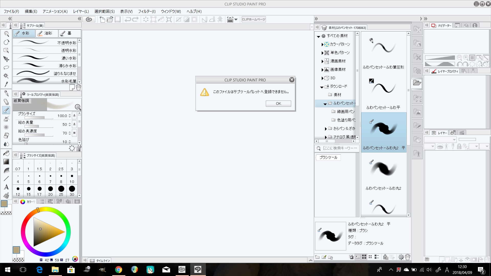Select the Eraser tool in toolbox

6,135
